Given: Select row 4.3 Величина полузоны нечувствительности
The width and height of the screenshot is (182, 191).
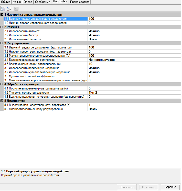Looking at the screenshot, I should coord(46,97).
